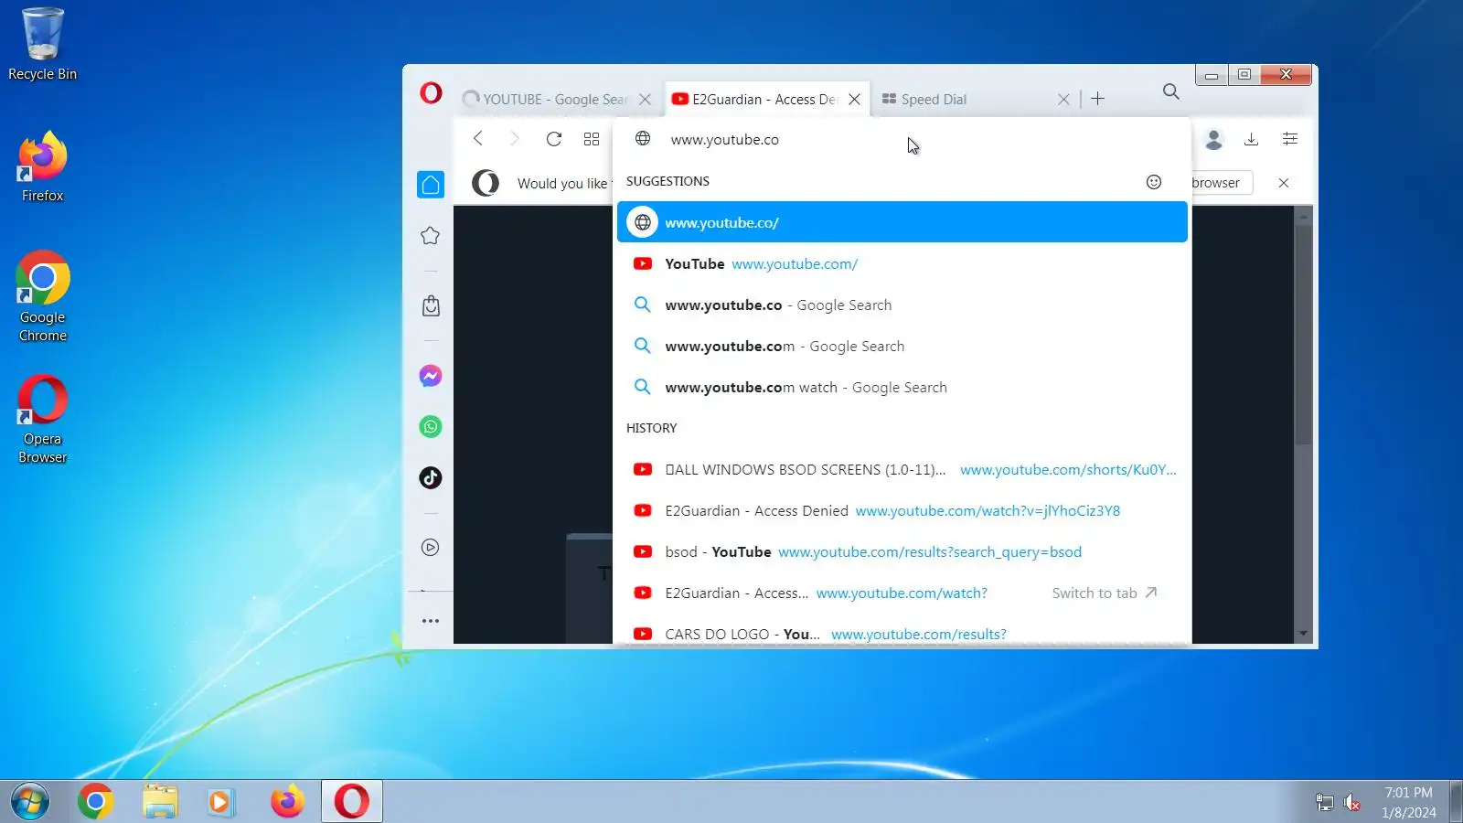Click the globe site info icon in address bar
The width and height of the screenshot is (1463, 823).
tap(643, 139)
